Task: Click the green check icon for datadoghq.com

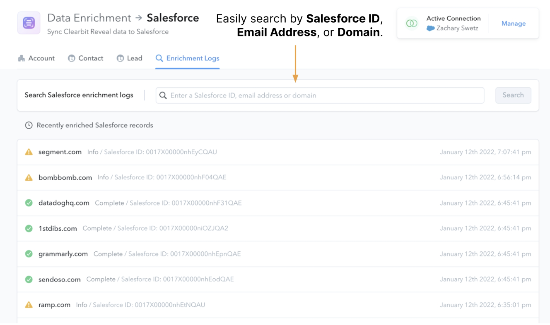Action: (x=29, y=203)
